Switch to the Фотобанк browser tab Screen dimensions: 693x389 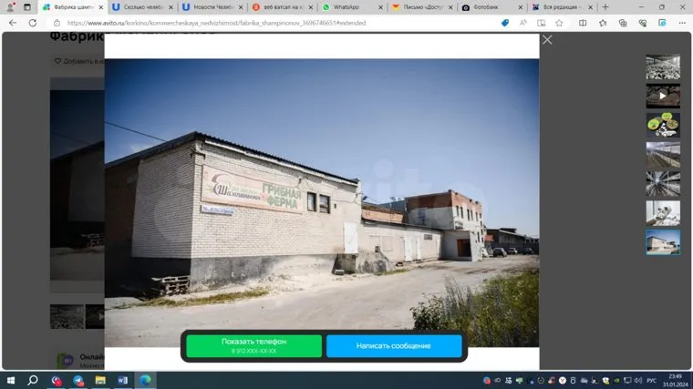(486, 7)
